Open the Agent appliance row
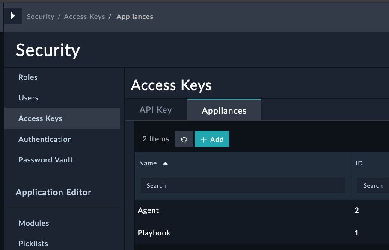The image size is (389, 250). [x=262, y=210]
